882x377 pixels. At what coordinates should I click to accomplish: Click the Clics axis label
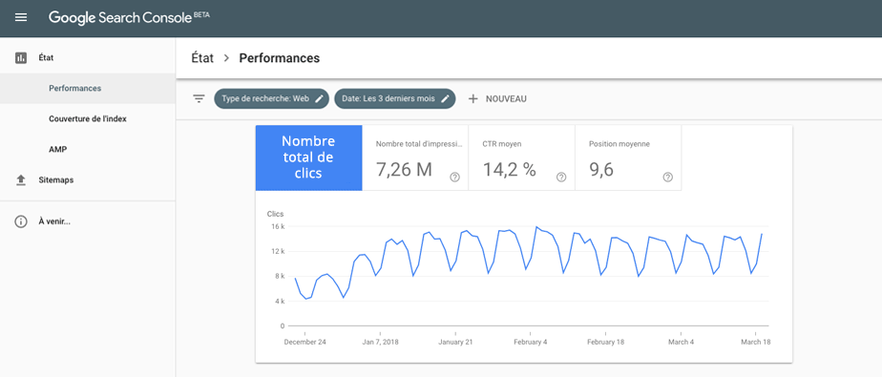click(275, 214)
